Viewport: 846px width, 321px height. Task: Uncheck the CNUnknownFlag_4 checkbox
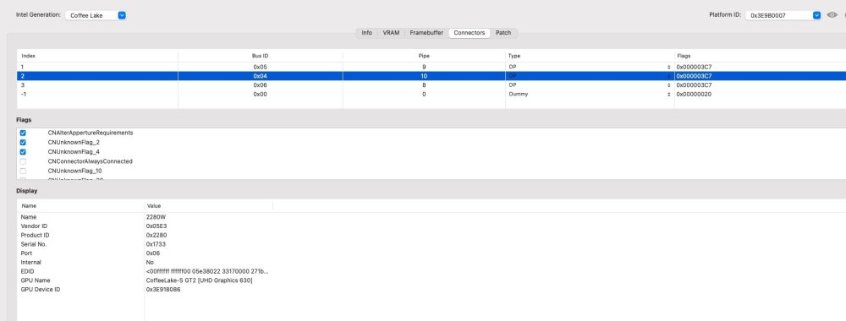pyautogui.click(x=23, y=152)
